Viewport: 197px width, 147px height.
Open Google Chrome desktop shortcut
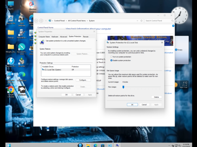pyautogui.click(x=11, y=92)
